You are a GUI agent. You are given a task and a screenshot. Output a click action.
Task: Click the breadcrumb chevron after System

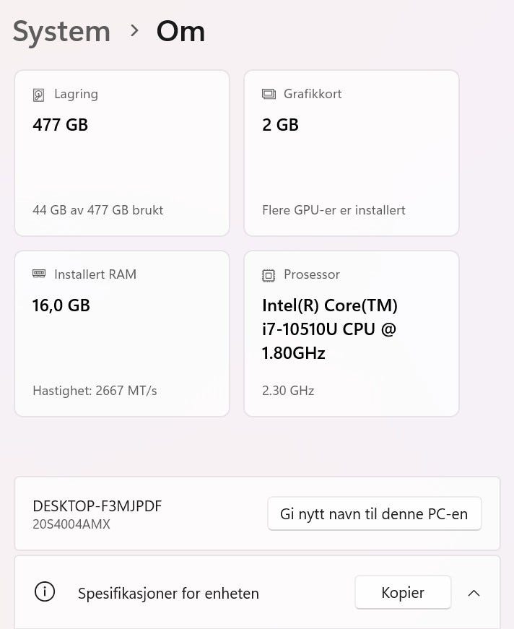pos(134,30)
